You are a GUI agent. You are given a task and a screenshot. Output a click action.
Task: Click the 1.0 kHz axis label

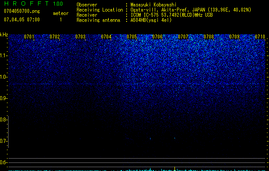(x=3, y=77)
